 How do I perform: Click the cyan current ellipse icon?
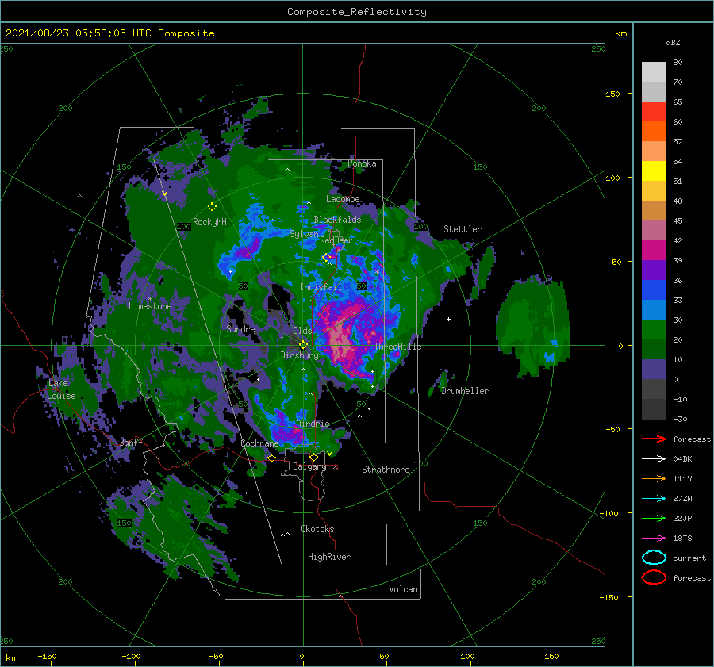tap(654, 558)
